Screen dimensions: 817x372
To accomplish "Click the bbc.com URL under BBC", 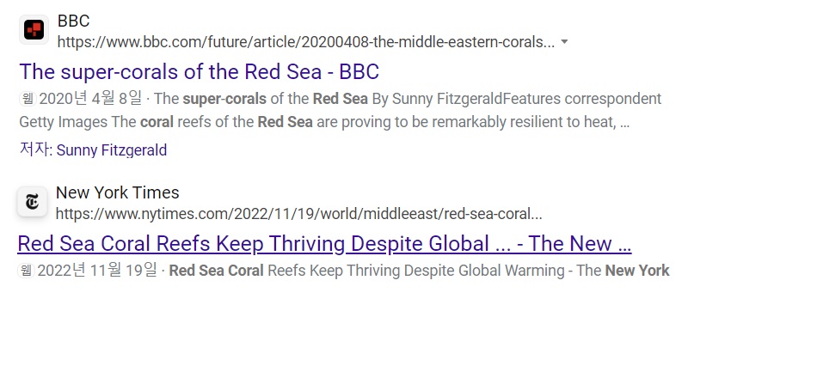I will tap(305, 42).
